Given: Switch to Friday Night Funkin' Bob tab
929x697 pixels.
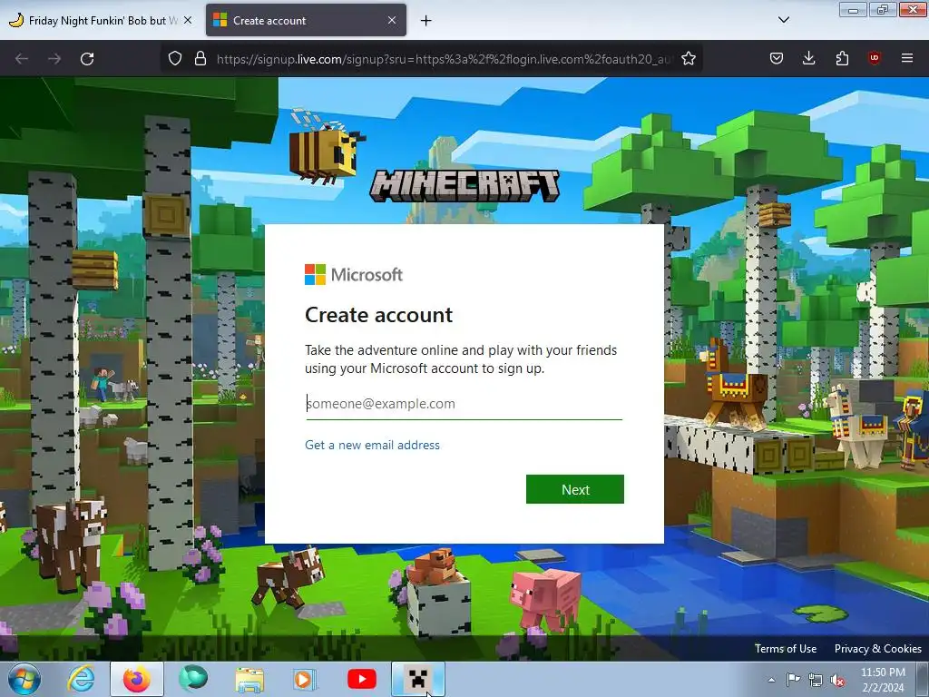Looking at the screenshot, I should (x=102, y=21).
